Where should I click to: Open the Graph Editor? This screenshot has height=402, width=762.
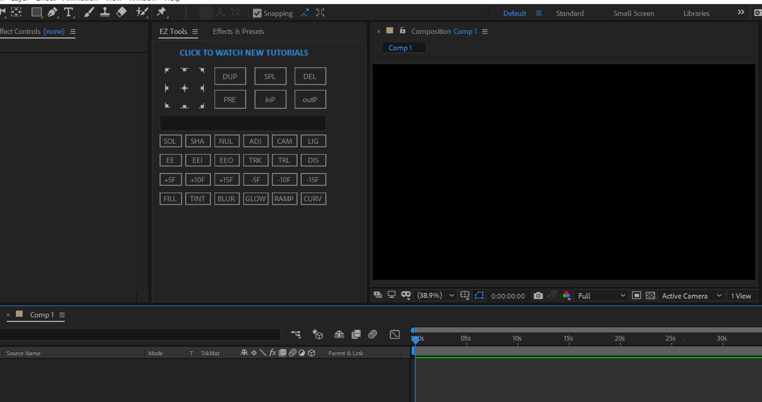click(394, 334)
